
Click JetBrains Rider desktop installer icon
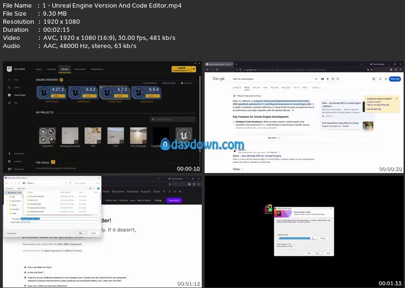[268, 210]
